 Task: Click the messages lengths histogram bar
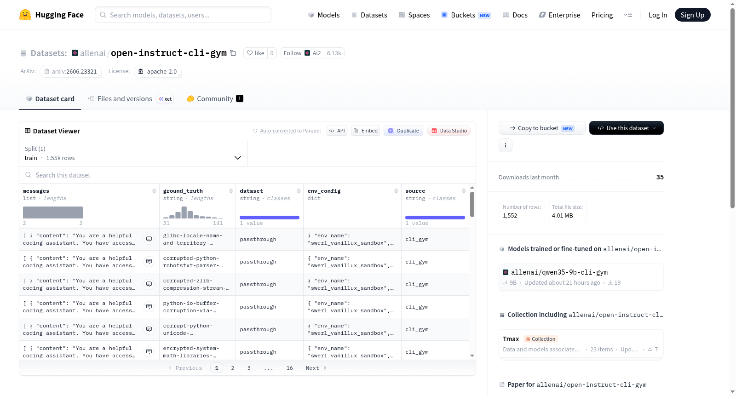(53, 212)
